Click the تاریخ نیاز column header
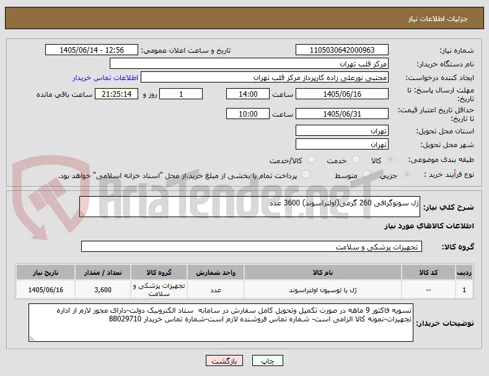 45,272
